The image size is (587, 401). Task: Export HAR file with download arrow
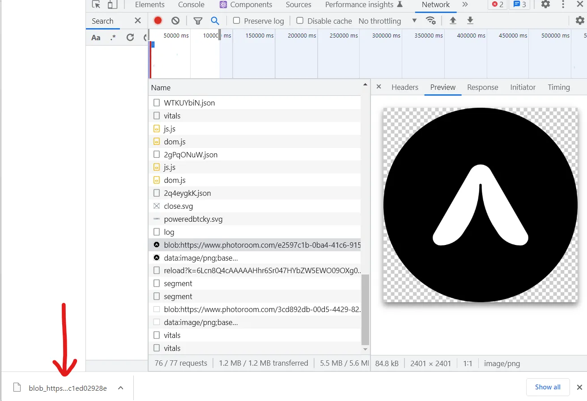coord(470,21)
